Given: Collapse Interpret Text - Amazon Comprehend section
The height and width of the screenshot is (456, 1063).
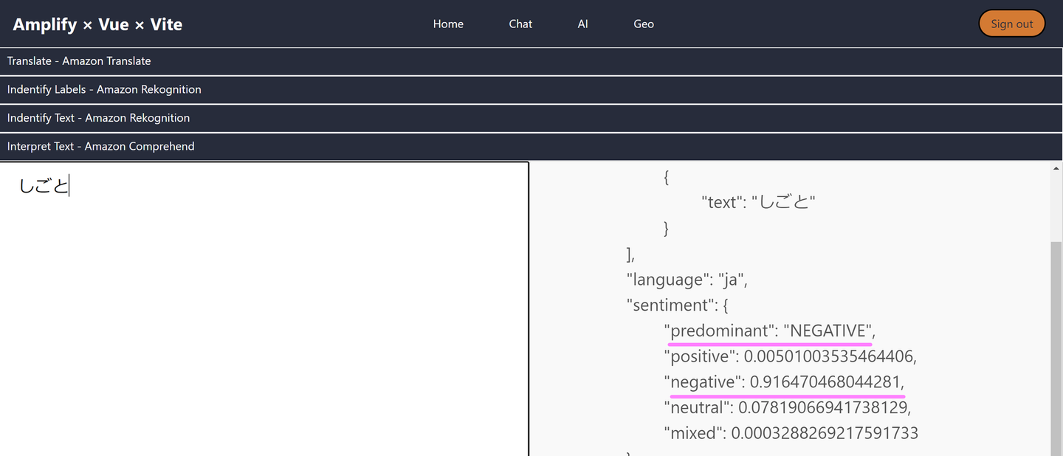Looking at the screenshot, I should tap(101, 146).
